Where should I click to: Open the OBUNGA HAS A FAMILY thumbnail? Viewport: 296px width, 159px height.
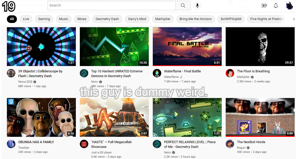point(41,117)
